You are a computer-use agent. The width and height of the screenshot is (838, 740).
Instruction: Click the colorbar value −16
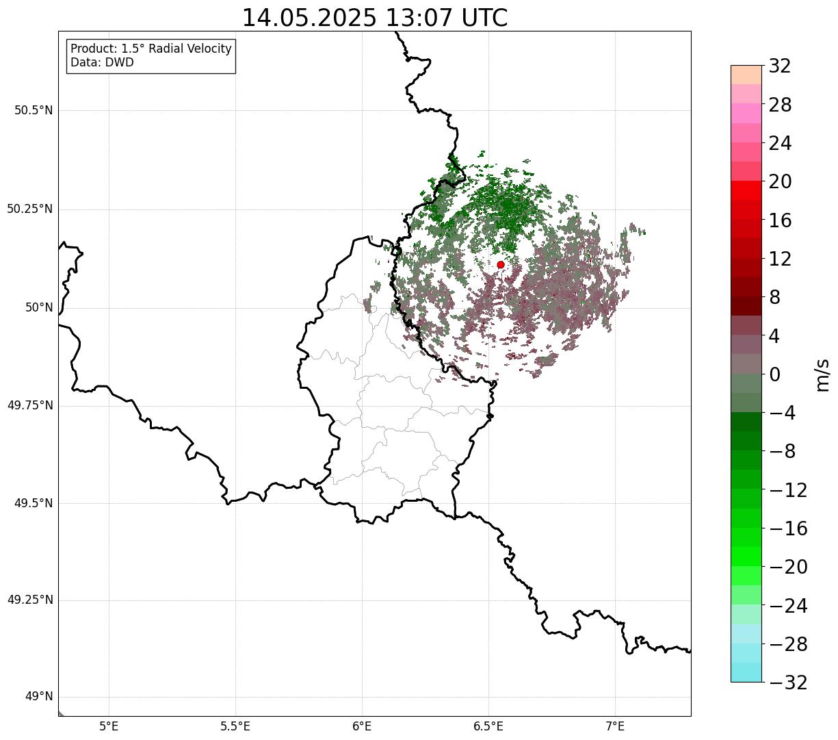pos(788,528)
